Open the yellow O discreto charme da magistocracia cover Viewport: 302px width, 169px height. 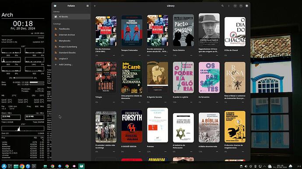235,127
